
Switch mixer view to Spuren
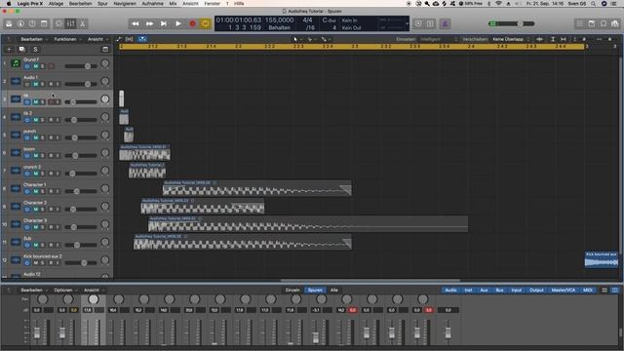(x=315, y=291)
